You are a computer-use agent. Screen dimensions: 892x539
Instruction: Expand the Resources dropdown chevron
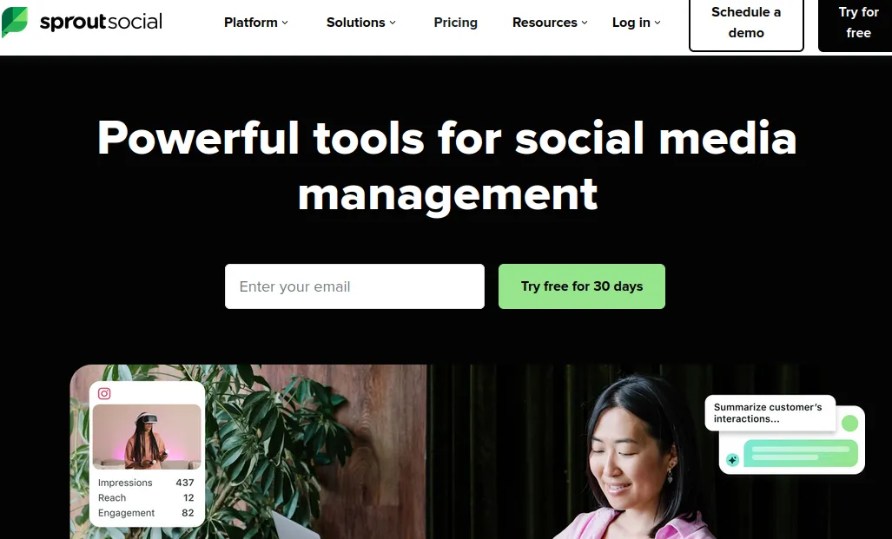[585, 23]
